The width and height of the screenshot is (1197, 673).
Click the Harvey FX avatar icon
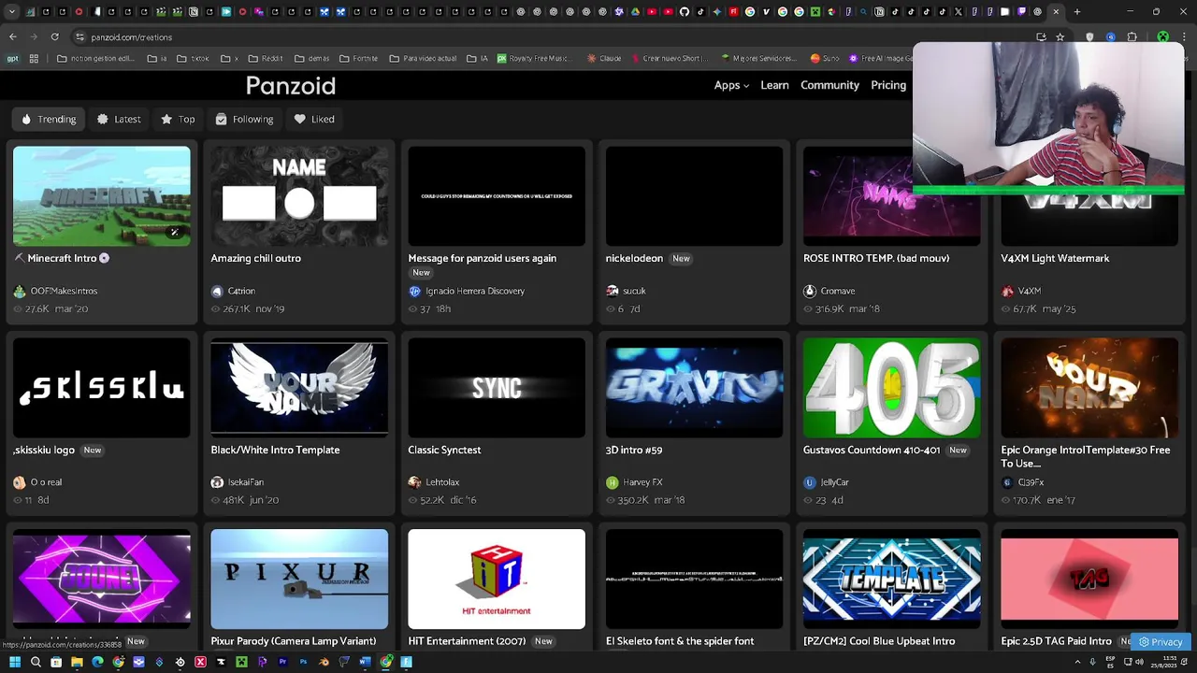tap(612, 482)
